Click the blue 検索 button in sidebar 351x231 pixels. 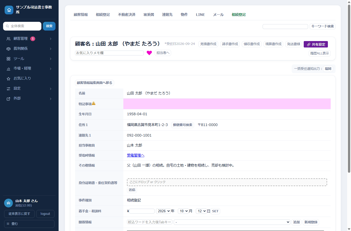(x=49, y=26)
